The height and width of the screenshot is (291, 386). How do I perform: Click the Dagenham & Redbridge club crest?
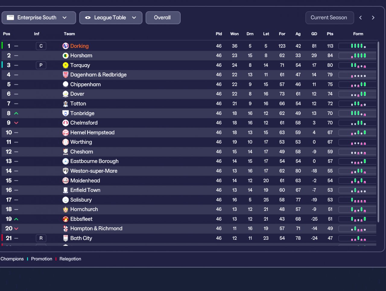click(x=65, y=75)
